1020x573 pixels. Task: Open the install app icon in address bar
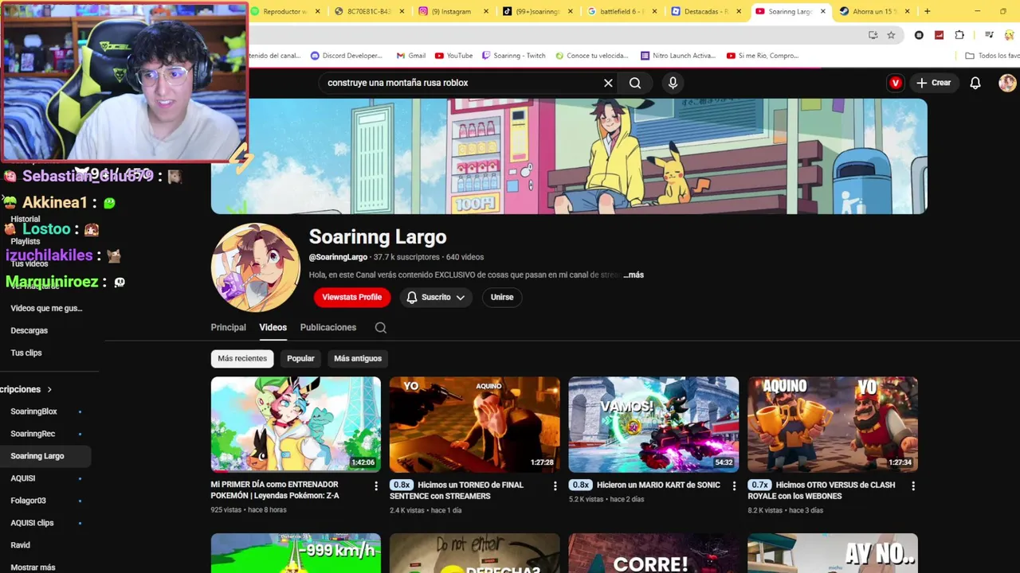point(873,35)
